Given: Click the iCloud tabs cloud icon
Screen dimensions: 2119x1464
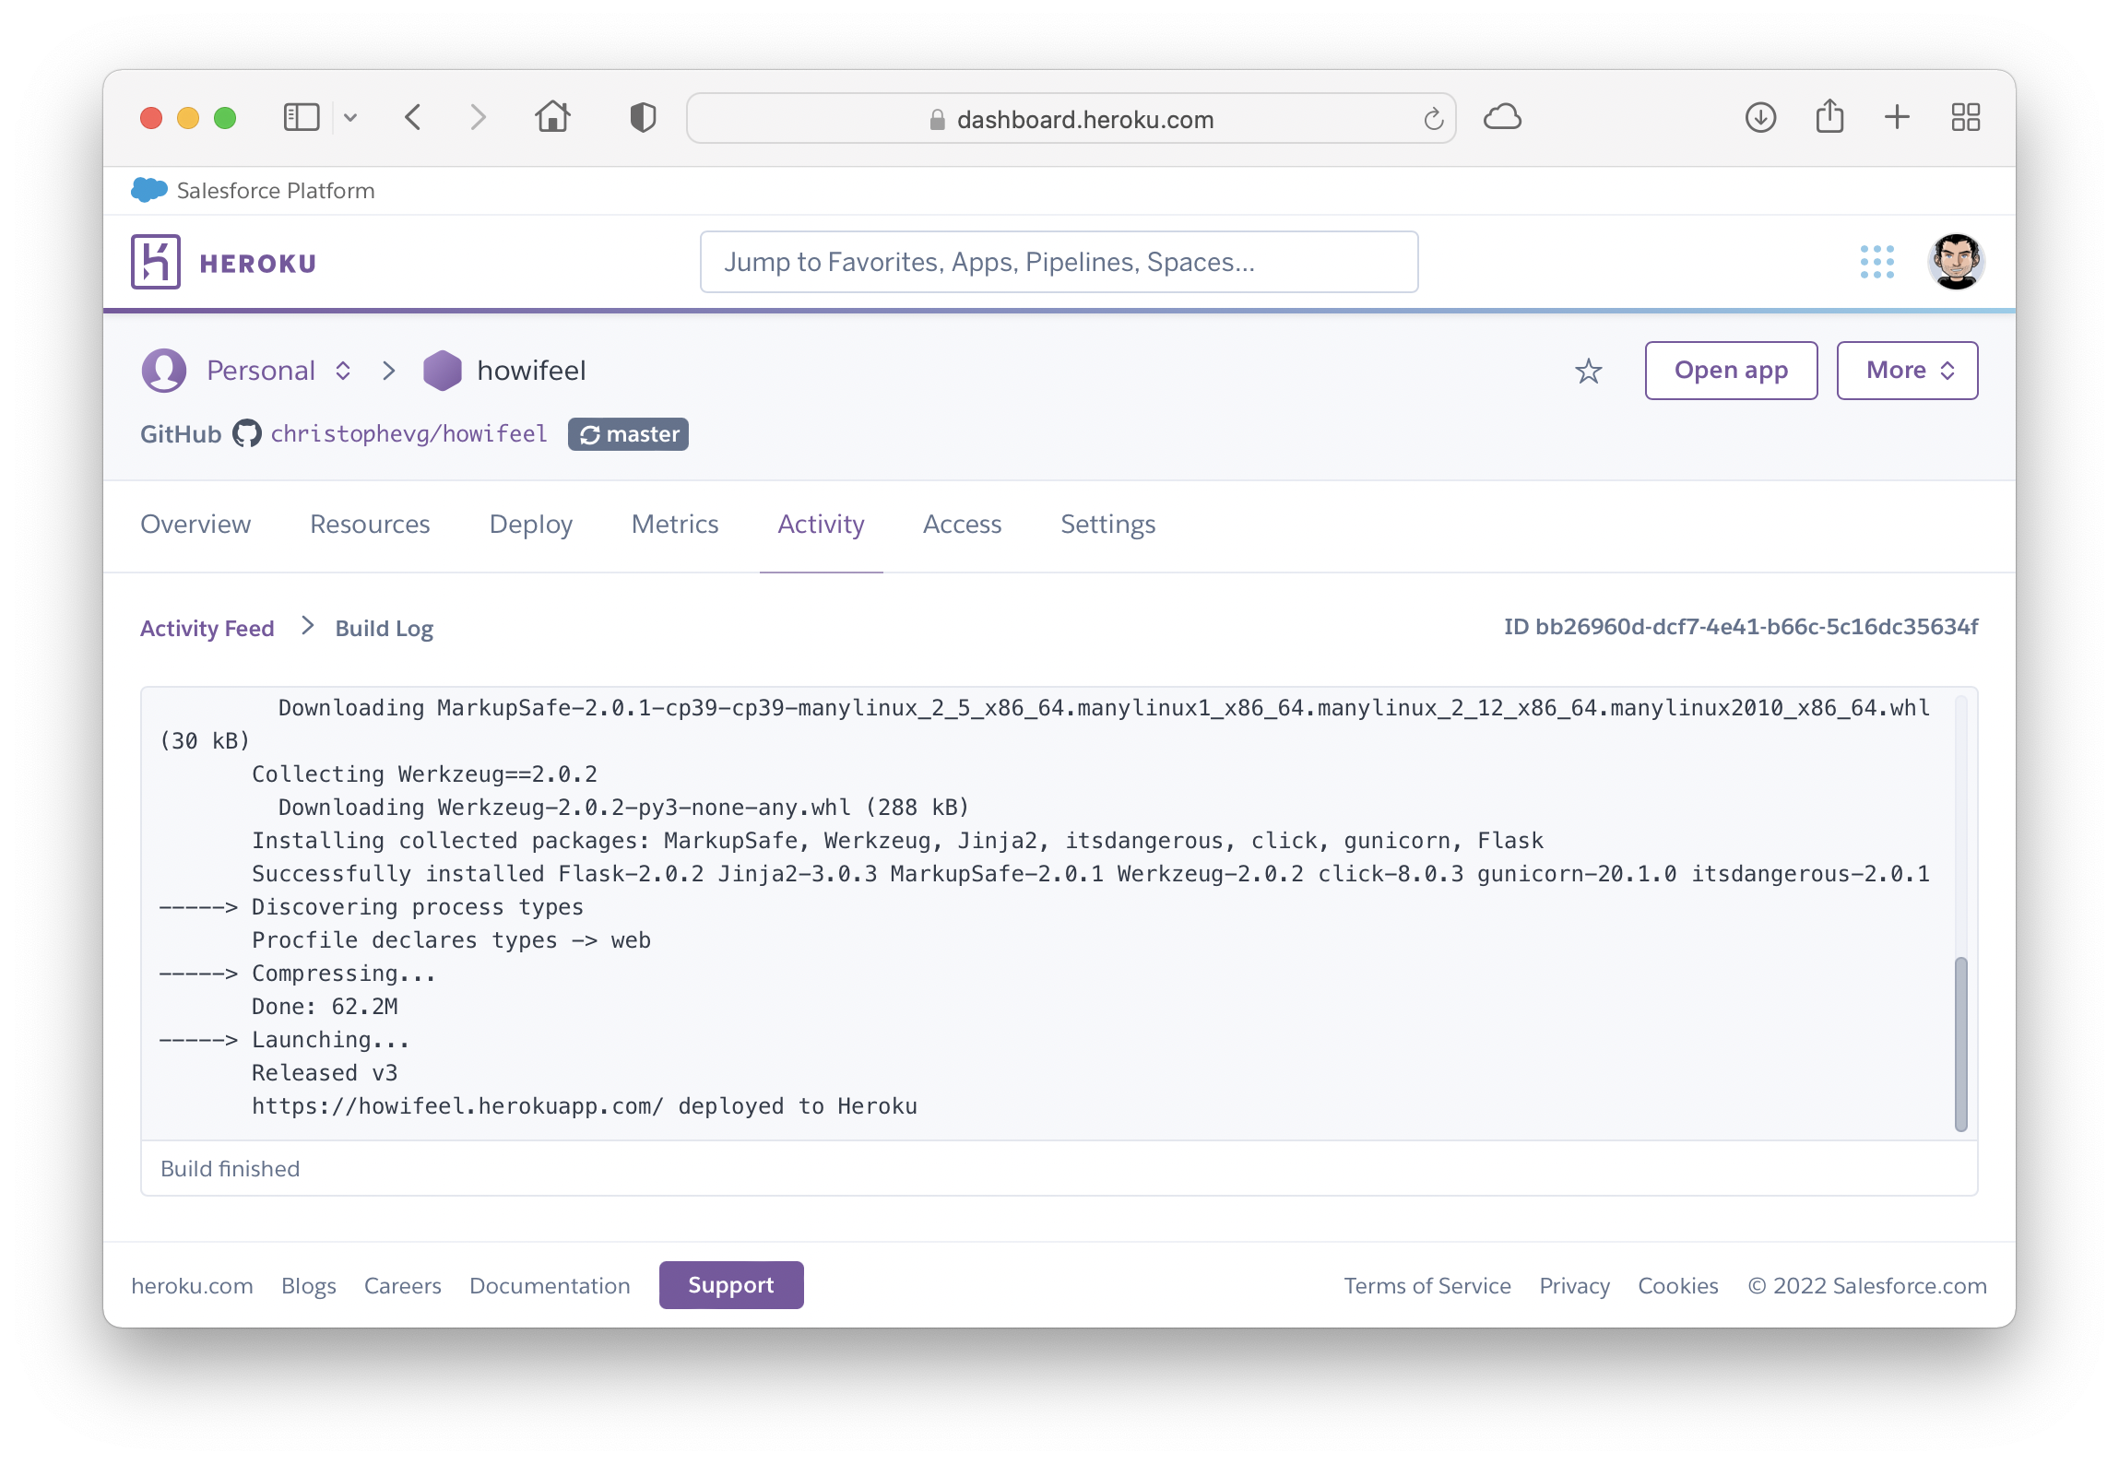Looking at the screenshot, I should pyautogui.click(x=1502, y=118).
